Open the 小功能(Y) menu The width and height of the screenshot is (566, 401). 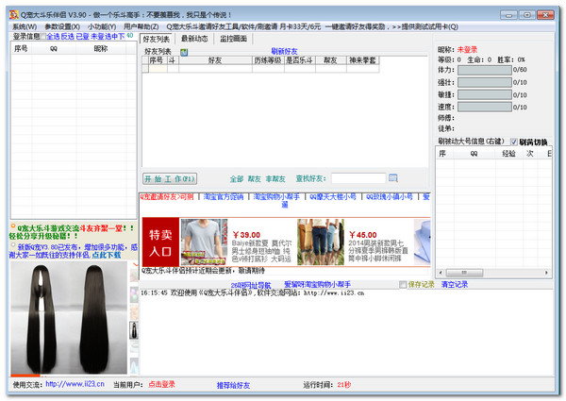click(103, 26)
